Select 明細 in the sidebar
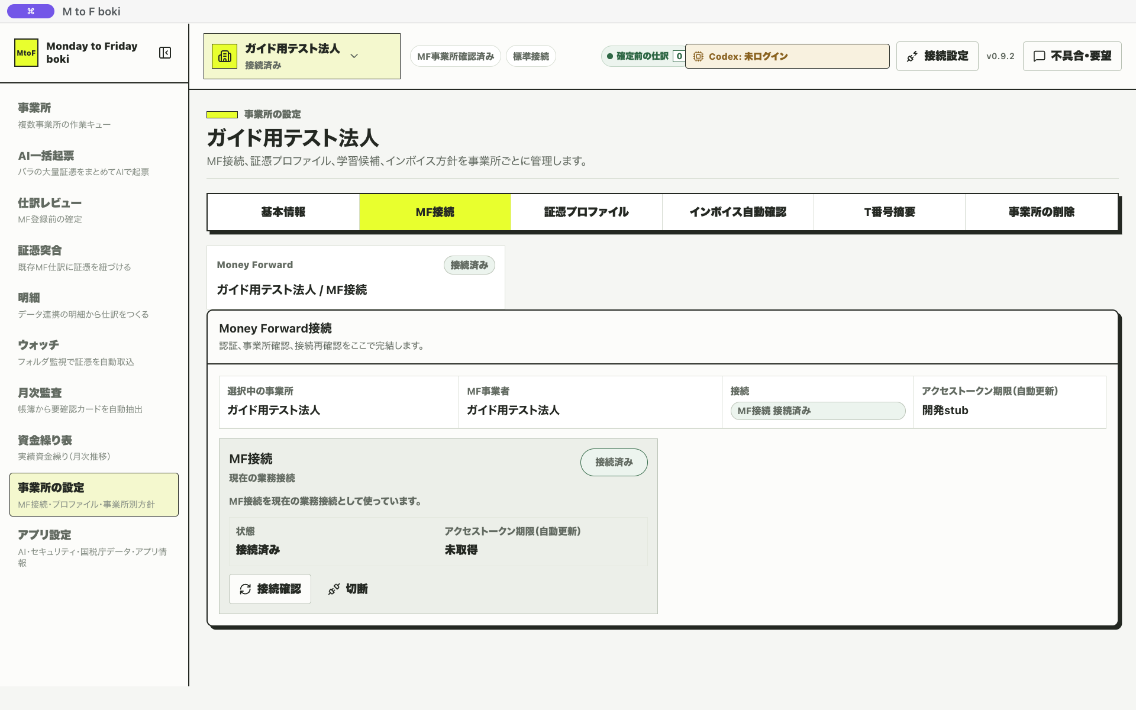1136x710 pixels. [94, 305]
